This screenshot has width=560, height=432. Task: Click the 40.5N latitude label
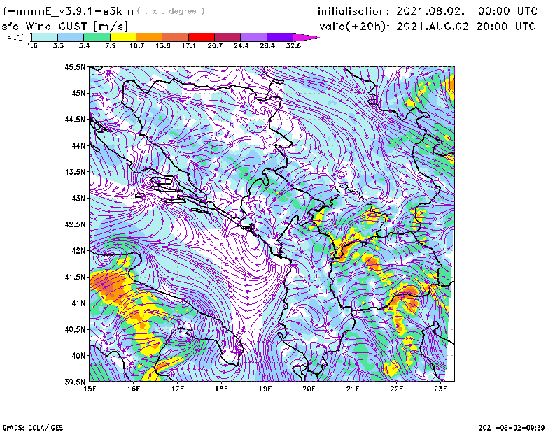click(x=76, y=330)
